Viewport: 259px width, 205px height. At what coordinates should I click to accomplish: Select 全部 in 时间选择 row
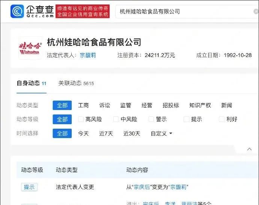[62, 134]
